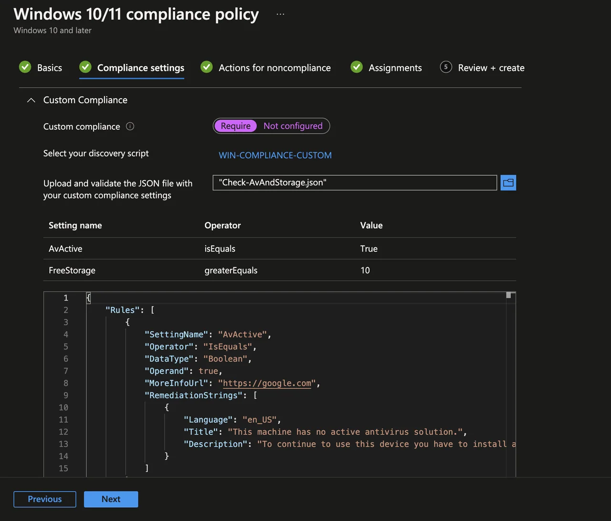This screenshot has width=611, height=521.
Task: Collapse the Custom Compliance section
Action: click(x=31, y=100)
